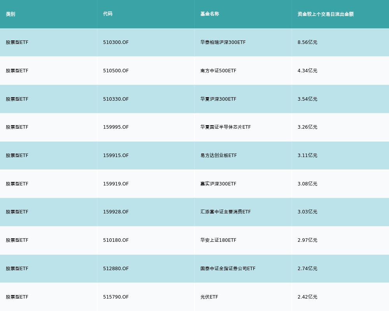Select amount 4.34亿元
389x311 pixels.
[307, 71]
